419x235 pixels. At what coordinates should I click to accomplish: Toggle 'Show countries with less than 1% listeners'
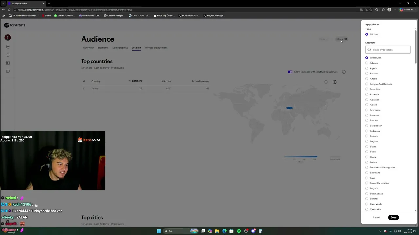[x=290, y=72]
